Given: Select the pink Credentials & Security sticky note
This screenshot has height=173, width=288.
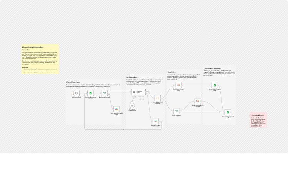Looking at the screenshot, I should 258,120.
